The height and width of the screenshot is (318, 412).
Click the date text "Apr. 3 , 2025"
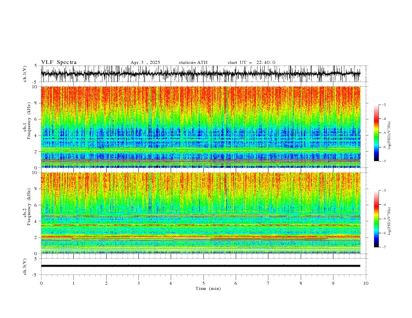point(145,62)
